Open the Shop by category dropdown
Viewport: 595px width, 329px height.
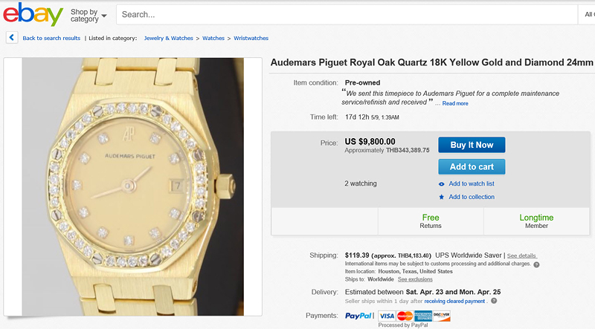coord(89,15)
